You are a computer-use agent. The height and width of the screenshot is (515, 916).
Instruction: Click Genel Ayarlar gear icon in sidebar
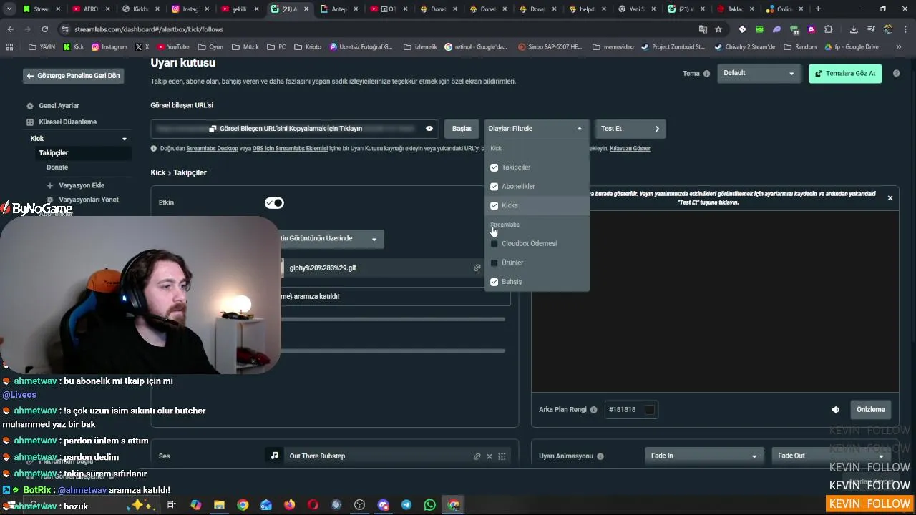pos(30,106)
